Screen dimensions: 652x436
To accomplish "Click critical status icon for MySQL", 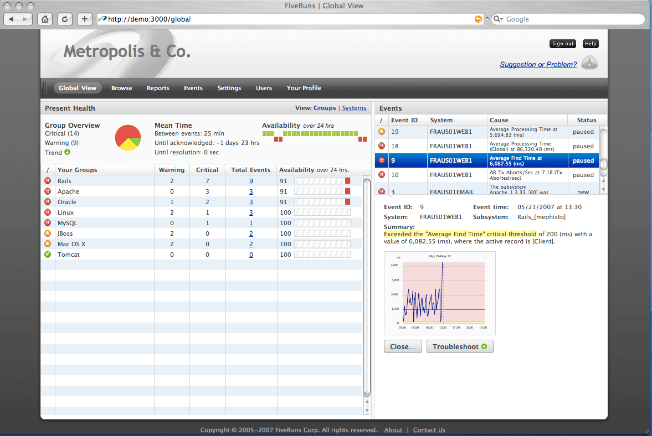I will pyautogui.click(x=48, y=223).
